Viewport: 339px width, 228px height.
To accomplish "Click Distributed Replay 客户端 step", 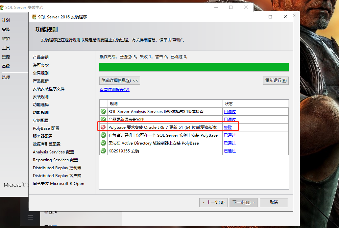I will click(57, 176).
